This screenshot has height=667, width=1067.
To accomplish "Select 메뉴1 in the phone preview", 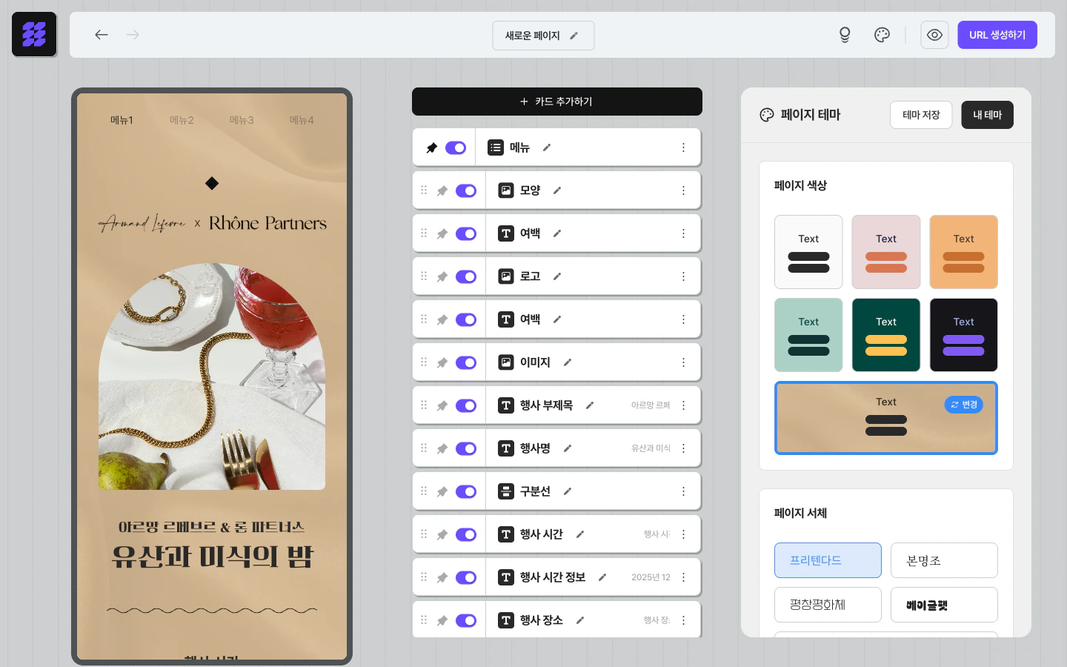I will click(122, 120).
